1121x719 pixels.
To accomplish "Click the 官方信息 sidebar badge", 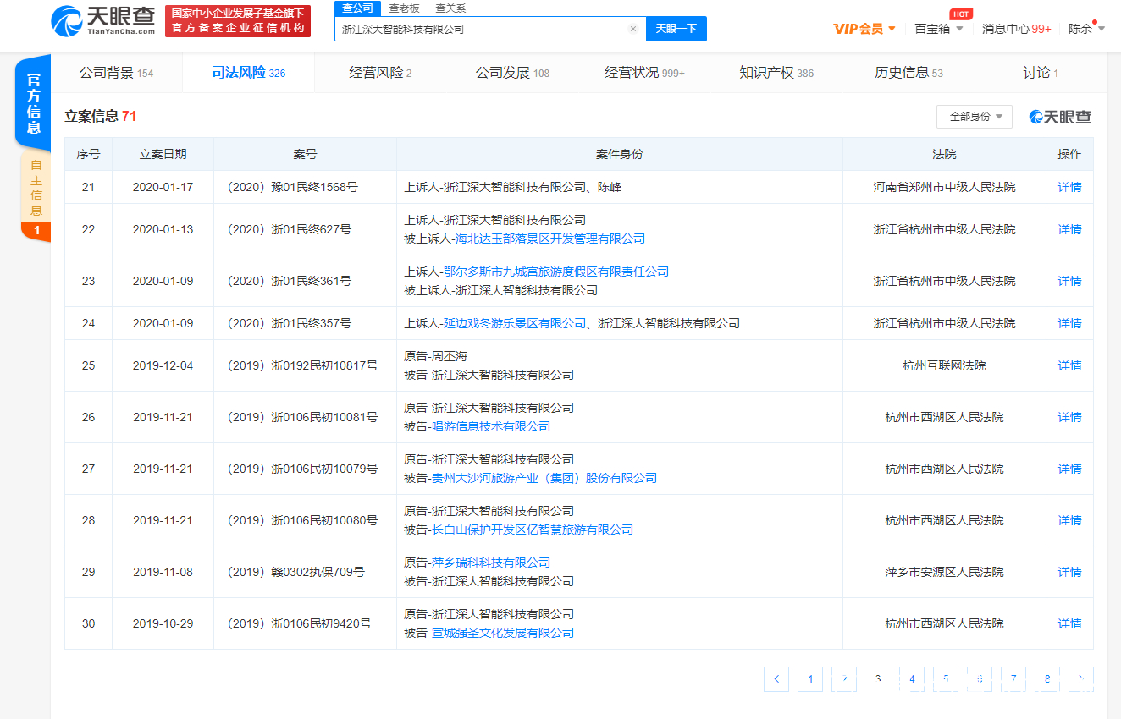I will pyautogui.click(x=34, y=102).
